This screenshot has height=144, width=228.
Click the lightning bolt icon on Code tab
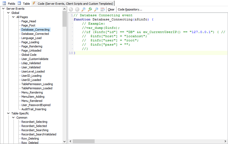34,3
